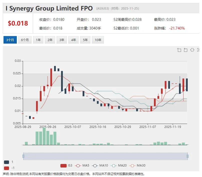202x177 pixels.
Task: Select the 2年 time range tab
Action: tap(50, 40)
